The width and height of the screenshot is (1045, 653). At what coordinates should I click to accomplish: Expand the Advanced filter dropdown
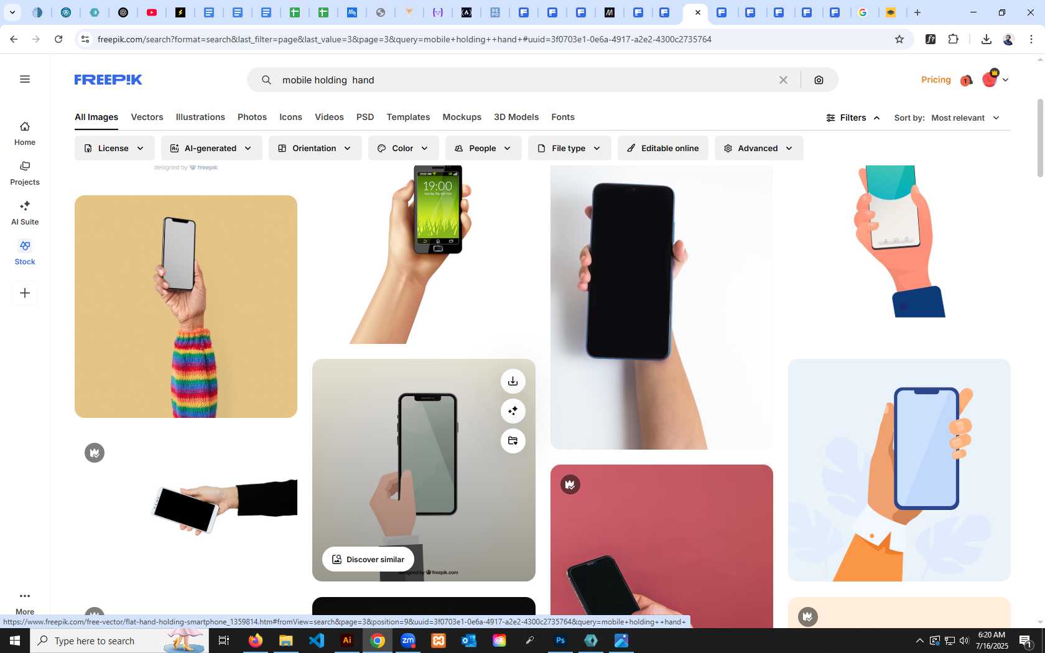[759, 148]
